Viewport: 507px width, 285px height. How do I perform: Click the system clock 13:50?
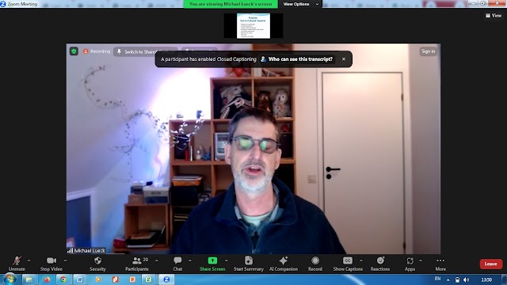point(486,279)
